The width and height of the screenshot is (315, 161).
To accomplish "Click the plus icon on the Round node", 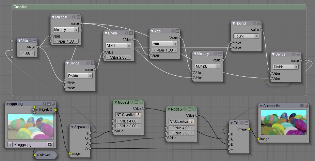I will (254, 23).
